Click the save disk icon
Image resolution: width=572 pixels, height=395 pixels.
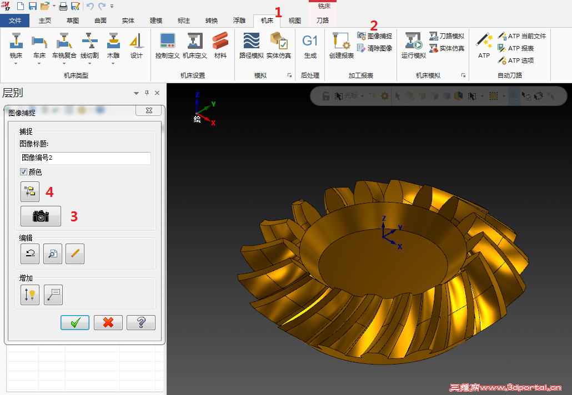[32, 6]
